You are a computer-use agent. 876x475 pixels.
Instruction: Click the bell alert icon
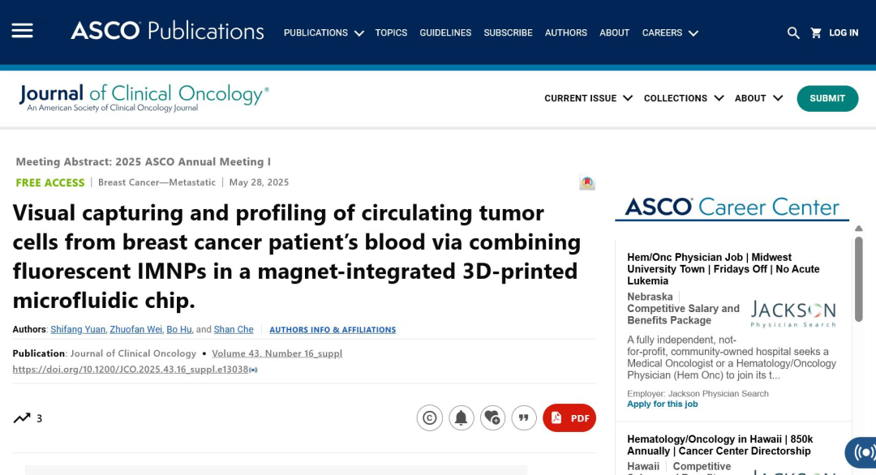click(x=461, y=418)
